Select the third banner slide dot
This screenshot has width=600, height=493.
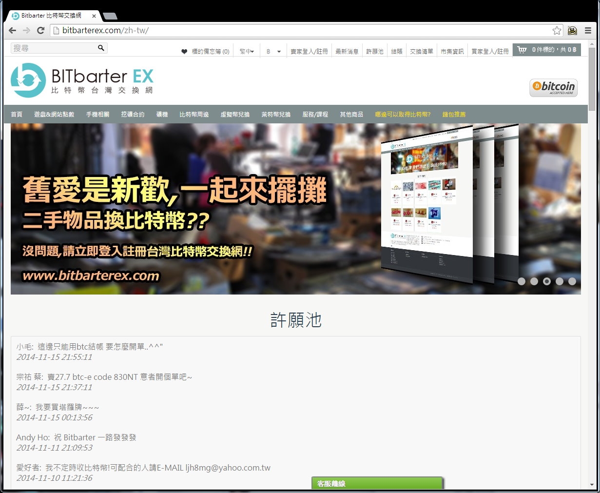[x=547, y=281]
